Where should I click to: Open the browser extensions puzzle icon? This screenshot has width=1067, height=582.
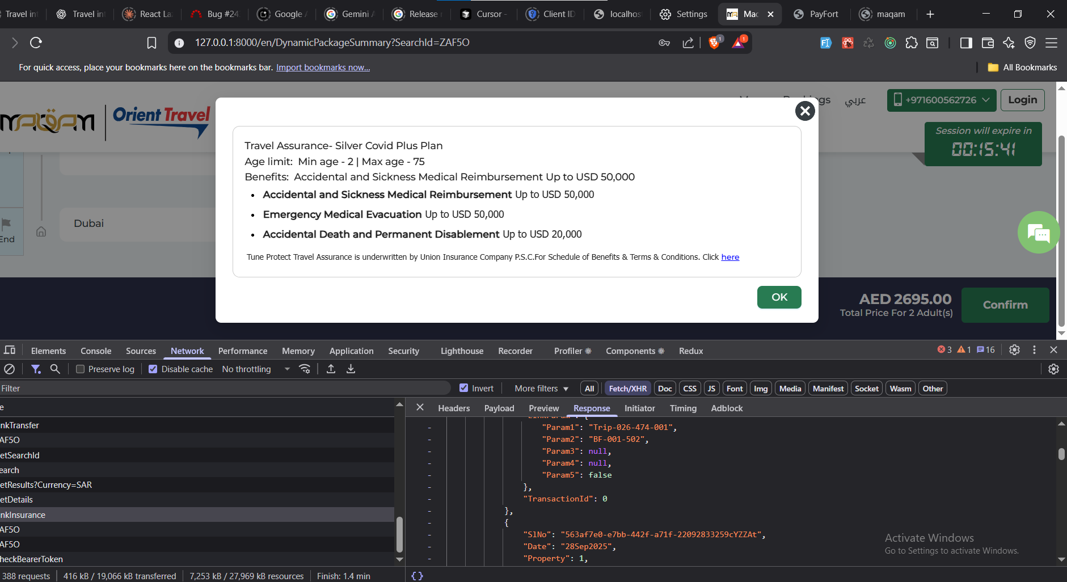911,43
